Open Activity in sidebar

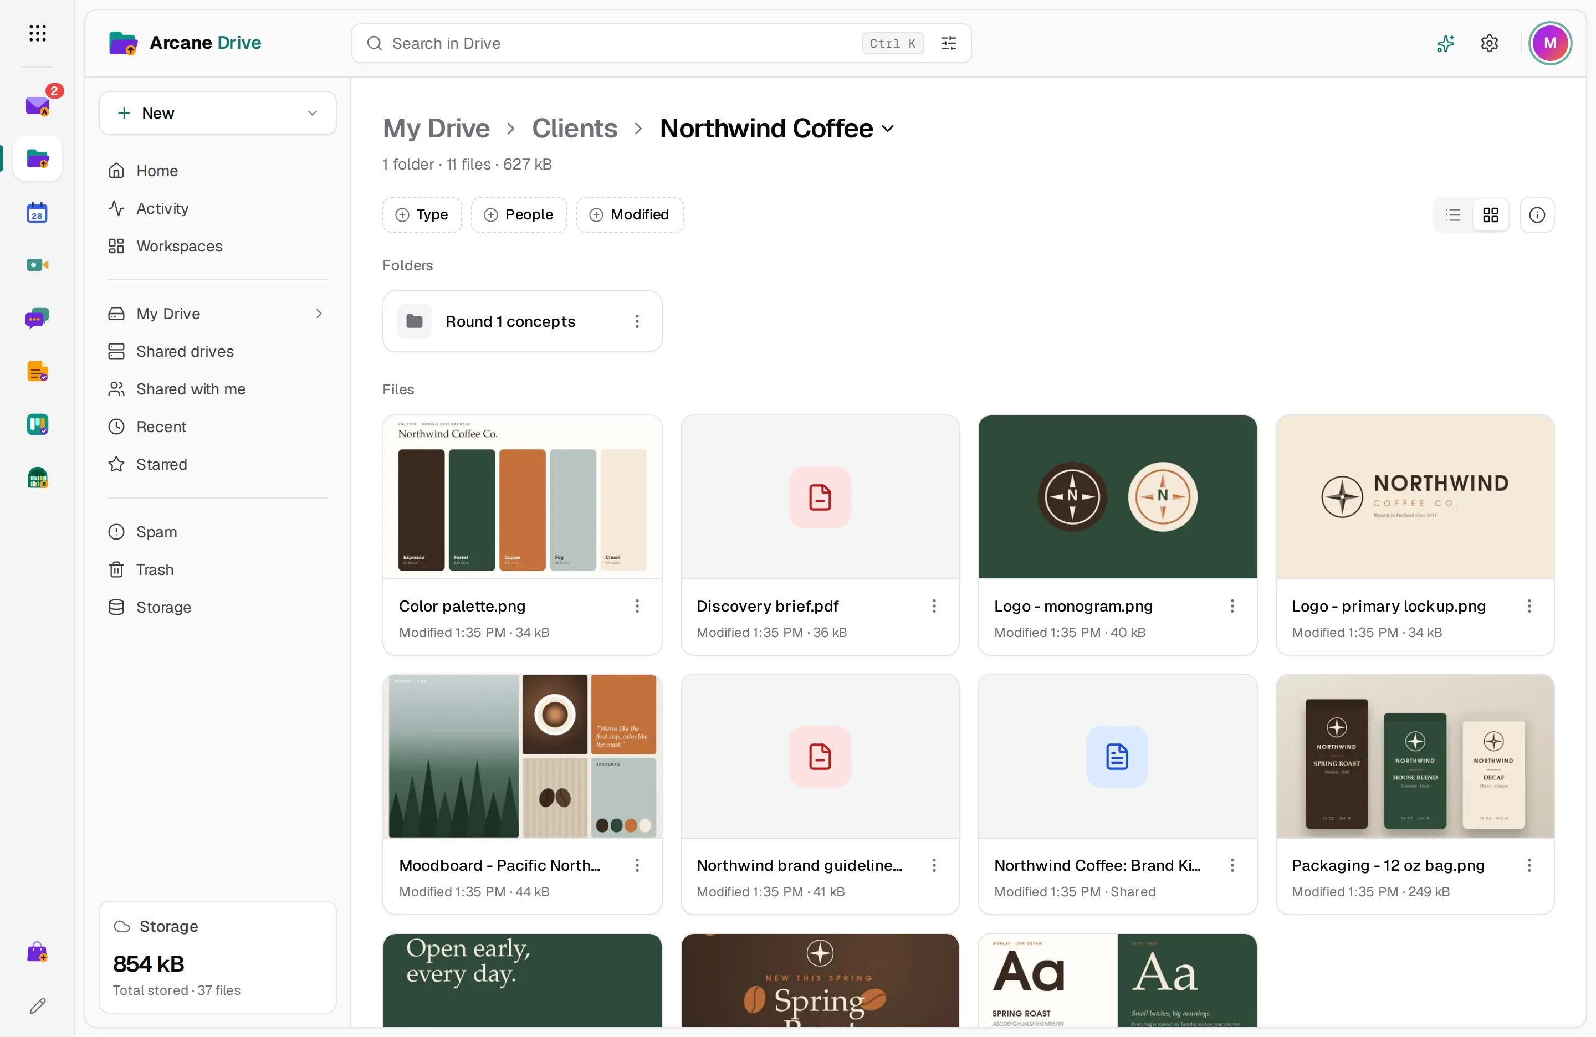(217, 208)
